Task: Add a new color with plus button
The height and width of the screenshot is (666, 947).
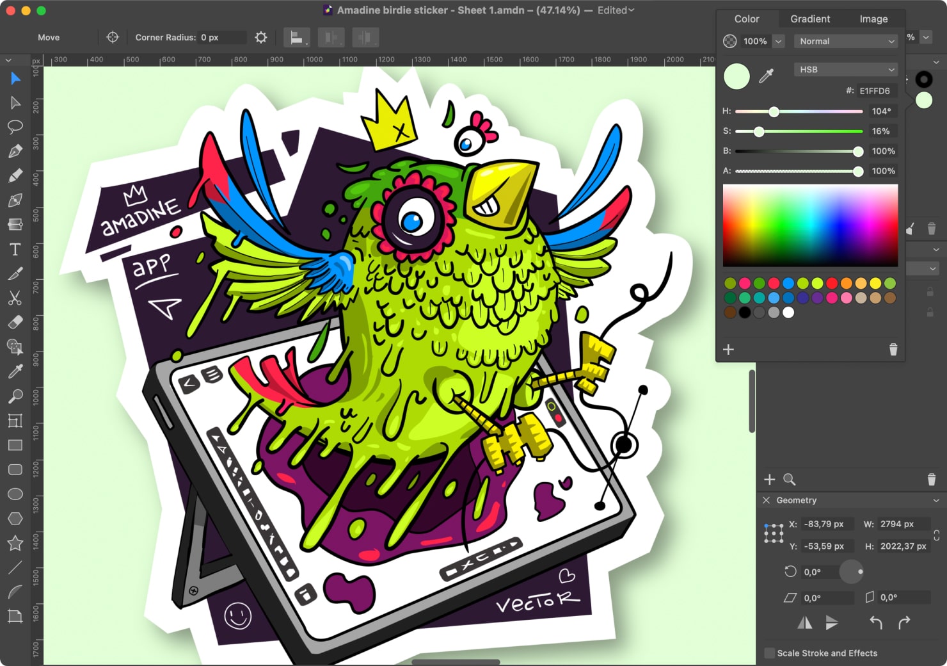Action: coord(728,350)
